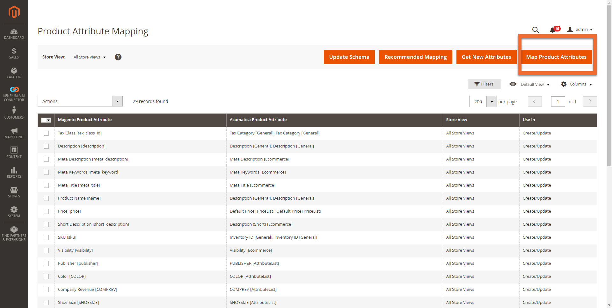
Task: Go to next page arrow
Action: (590, 101)
